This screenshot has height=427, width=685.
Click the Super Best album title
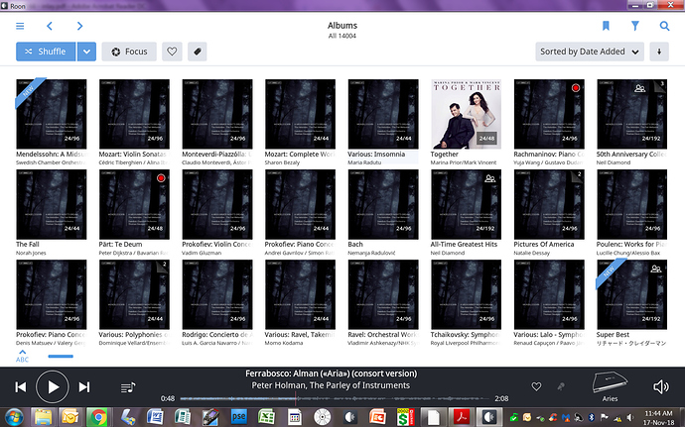(613, 335)
